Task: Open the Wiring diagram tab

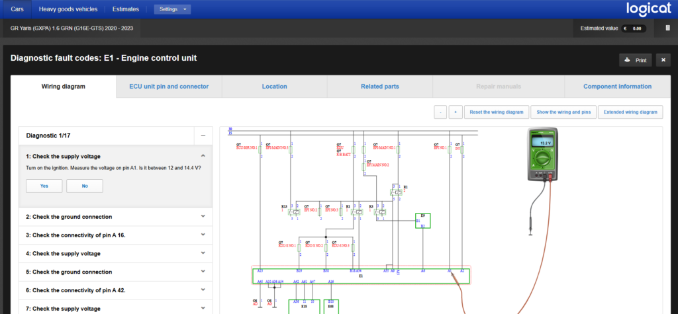Action: click(63, 87)
